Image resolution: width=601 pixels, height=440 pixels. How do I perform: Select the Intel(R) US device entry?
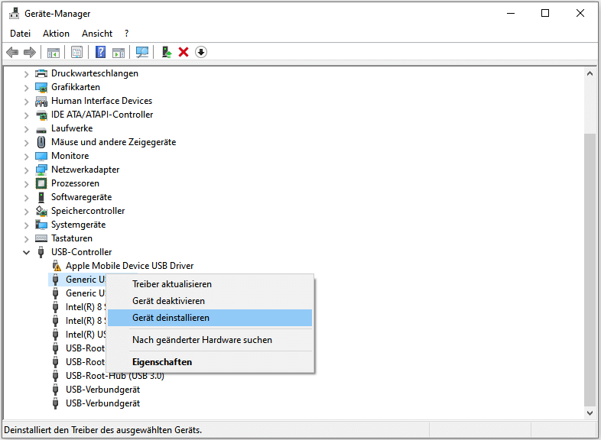tap(85, 335)
